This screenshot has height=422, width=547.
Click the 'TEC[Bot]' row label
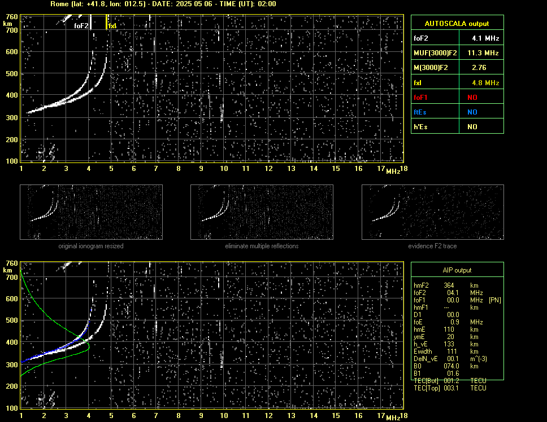(x=426, y=381)
